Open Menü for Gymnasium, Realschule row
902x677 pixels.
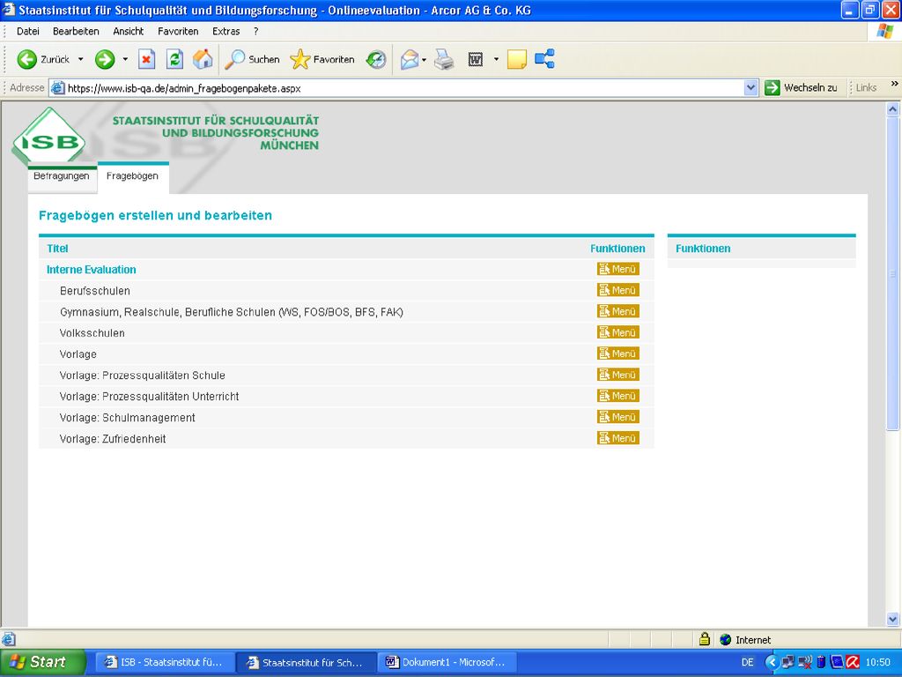coord(617,311)
